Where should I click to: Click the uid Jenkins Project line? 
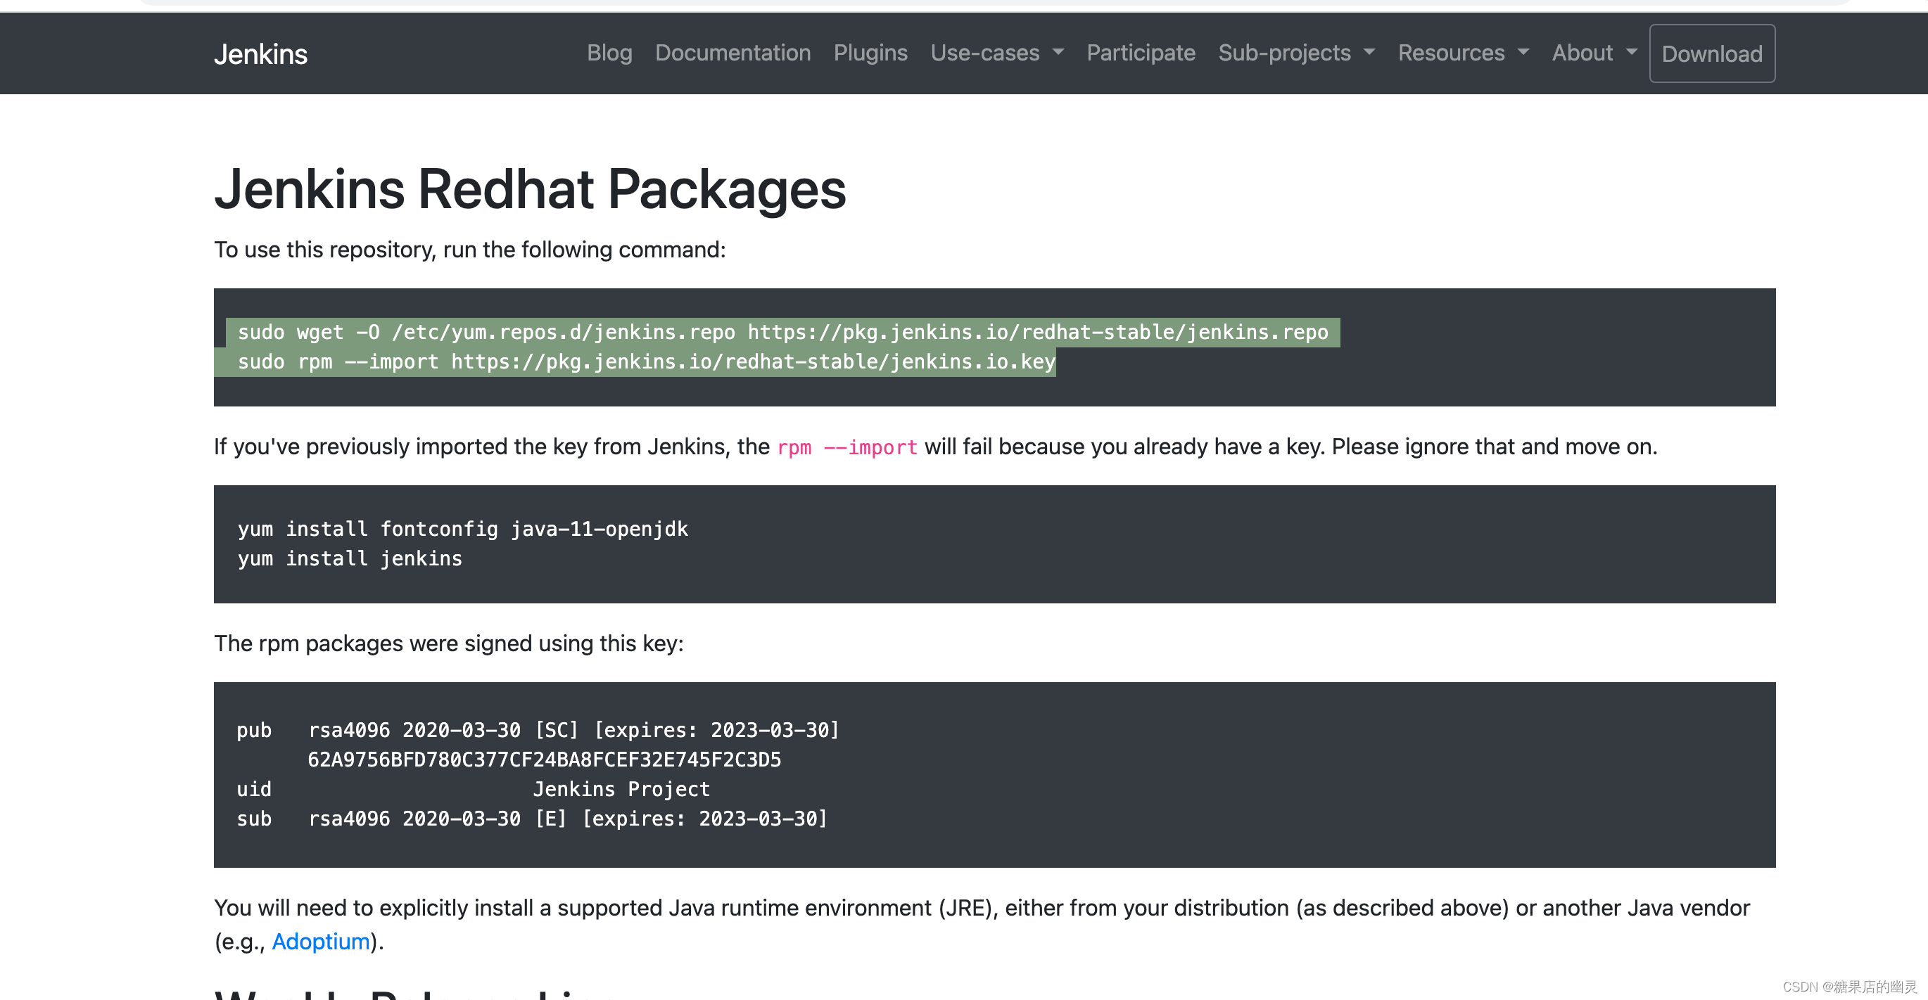click(x=473, y=789)
